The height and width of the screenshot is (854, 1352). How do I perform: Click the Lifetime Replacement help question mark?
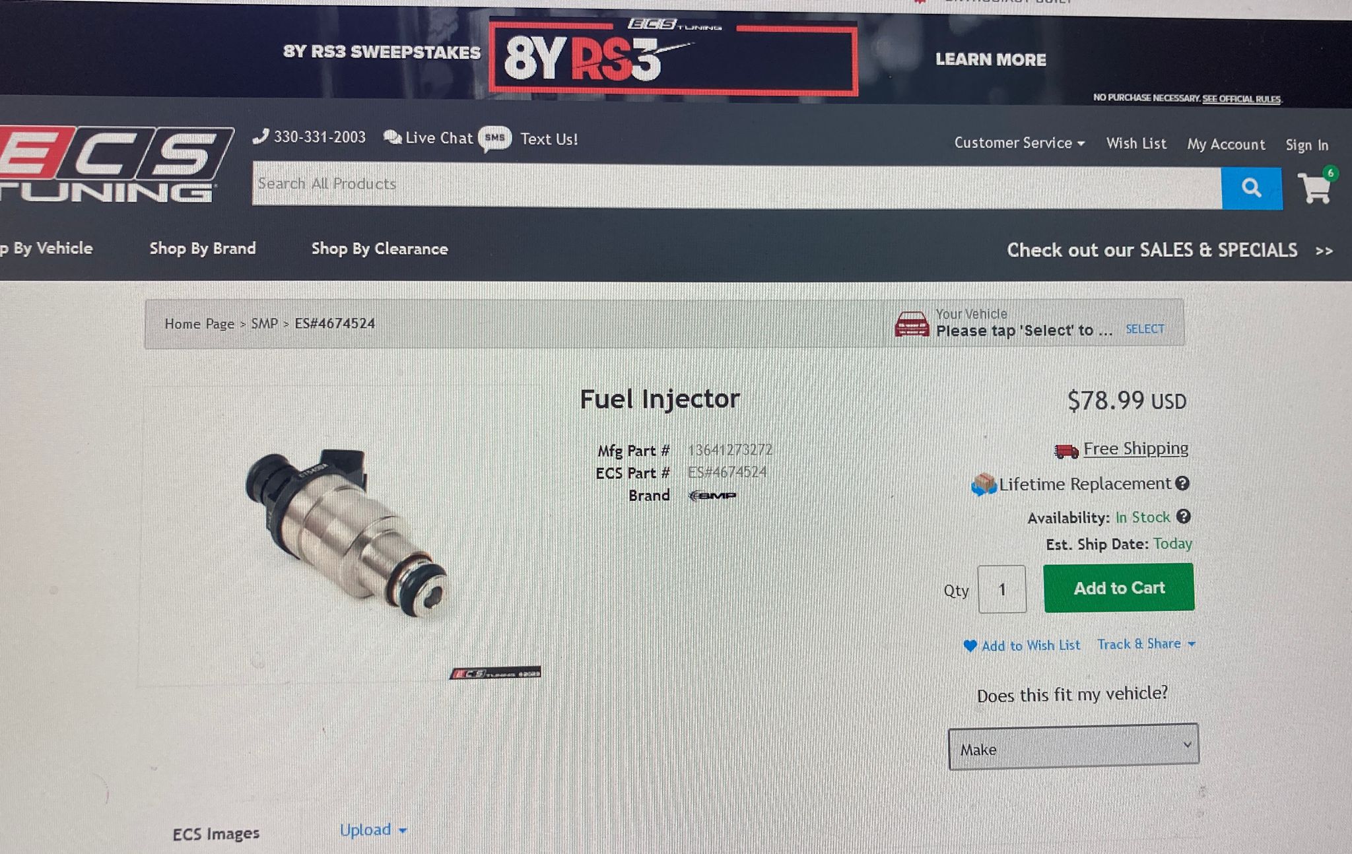(1182, 483)
